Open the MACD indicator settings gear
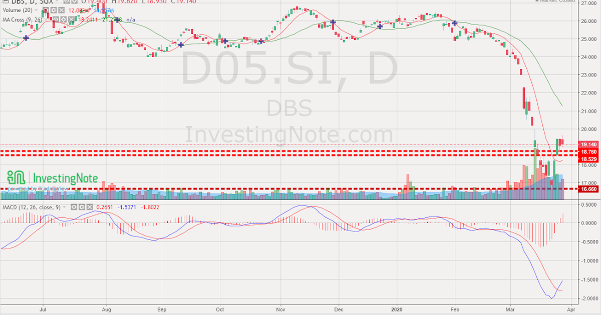Screen dimensions: 601x315 pyautogui.click(x=82, y=205)
